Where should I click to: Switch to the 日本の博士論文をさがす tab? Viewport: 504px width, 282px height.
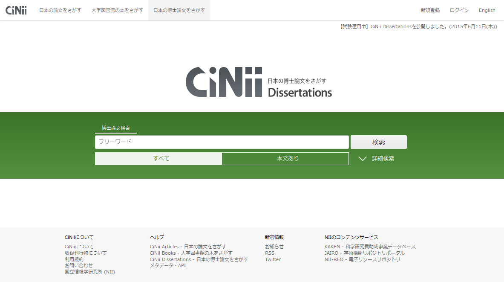click(179, 10)
